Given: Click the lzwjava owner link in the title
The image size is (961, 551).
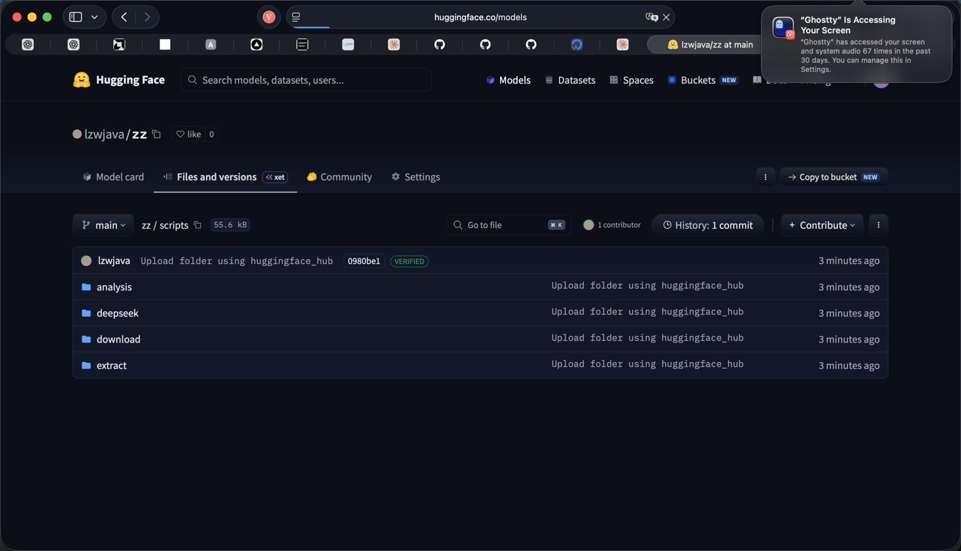Looking at the screenshot, I should point(104,134).
